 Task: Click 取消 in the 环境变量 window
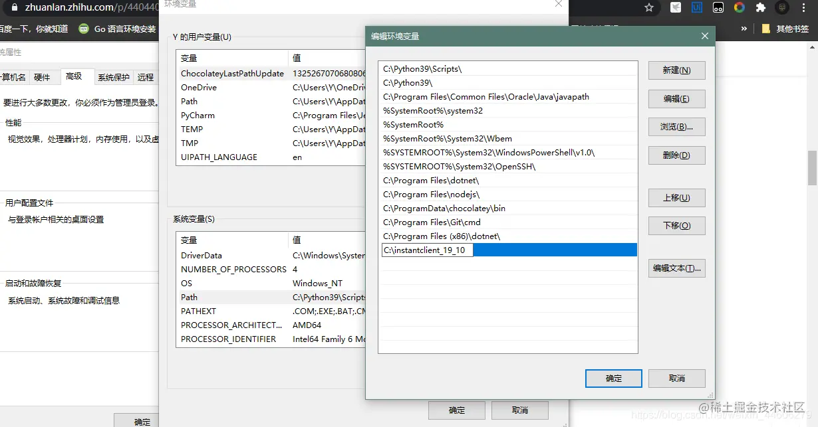tap(520, 410)
